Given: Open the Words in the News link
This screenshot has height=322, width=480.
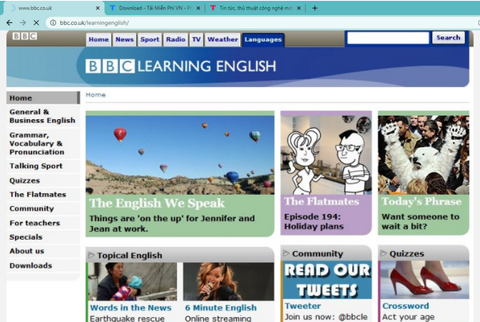Looking at the screenshot, I should (130, 308).
